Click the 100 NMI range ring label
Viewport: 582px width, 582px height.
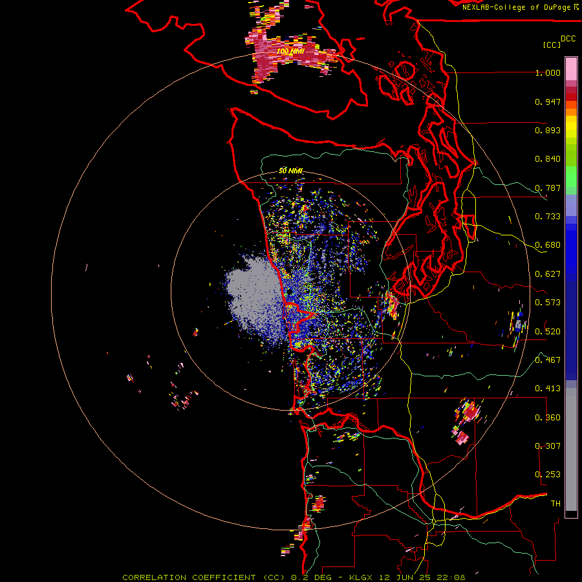click(x=290, y=51)
